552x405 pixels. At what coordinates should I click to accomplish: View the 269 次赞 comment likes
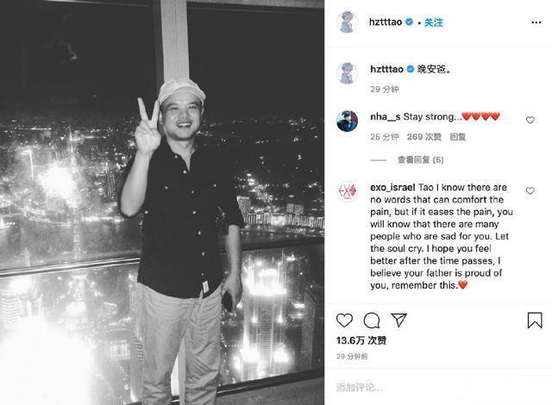(x=423, y=137)
